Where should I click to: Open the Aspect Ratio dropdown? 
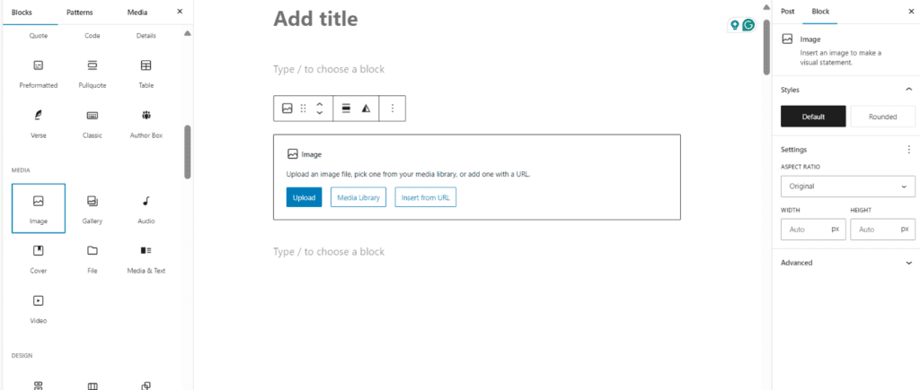coord(848,186)
